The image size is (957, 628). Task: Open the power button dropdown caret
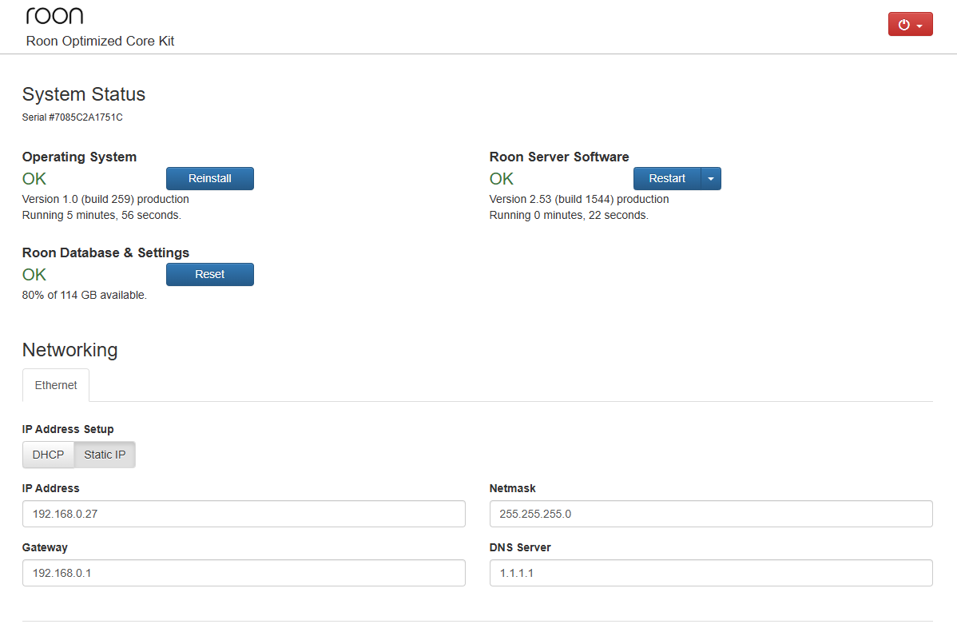[920, 24]
